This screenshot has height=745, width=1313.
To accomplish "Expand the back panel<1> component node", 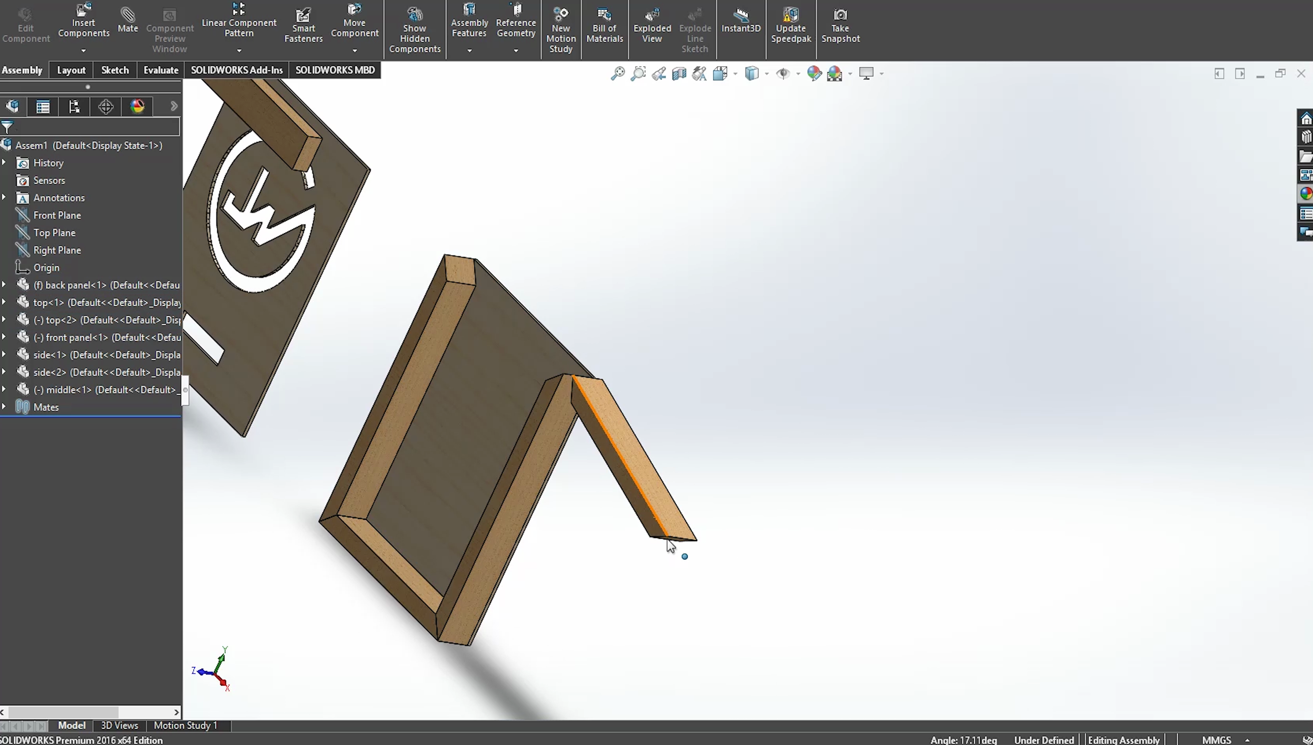I will [x=4, y=285].
